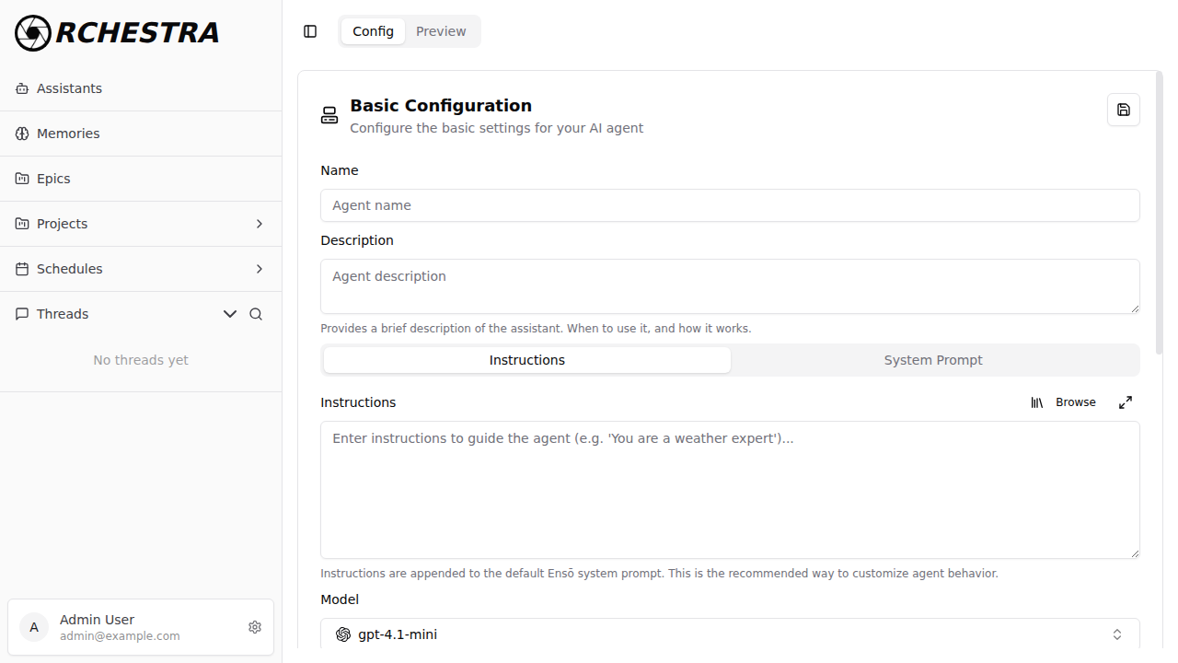This screenshot has height=663, width=1178.
Task: Click the Schedules calendar icon
Action: point(22,269)
